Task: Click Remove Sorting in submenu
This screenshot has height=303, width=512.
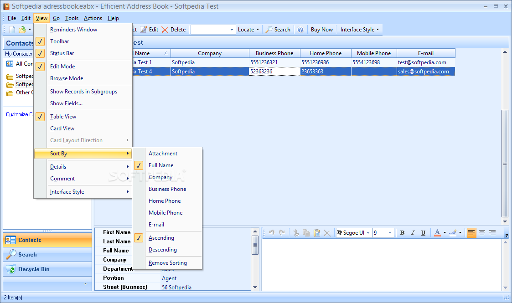Action: pos(167,263)
